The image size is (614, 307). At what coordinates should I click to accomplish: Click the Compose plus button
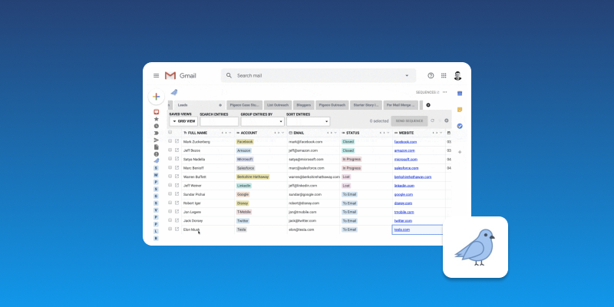point(157,97)
